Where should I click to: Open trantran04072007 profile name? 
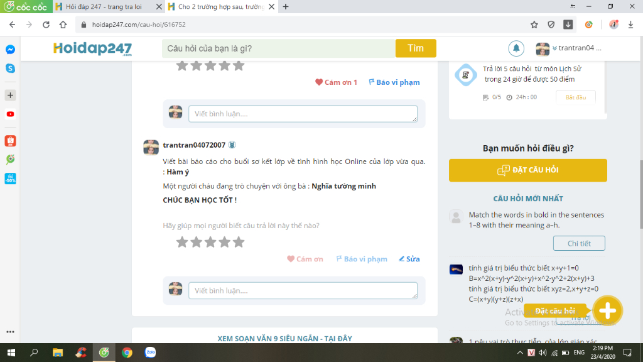coord(194,145)
